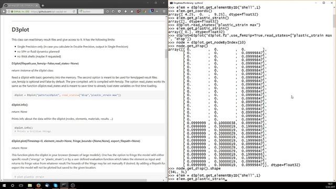Click the Cortana search circle in taskbar
The width and height of the screenshot is (336, 189).
pyautogui.click(x=13, y=185)
